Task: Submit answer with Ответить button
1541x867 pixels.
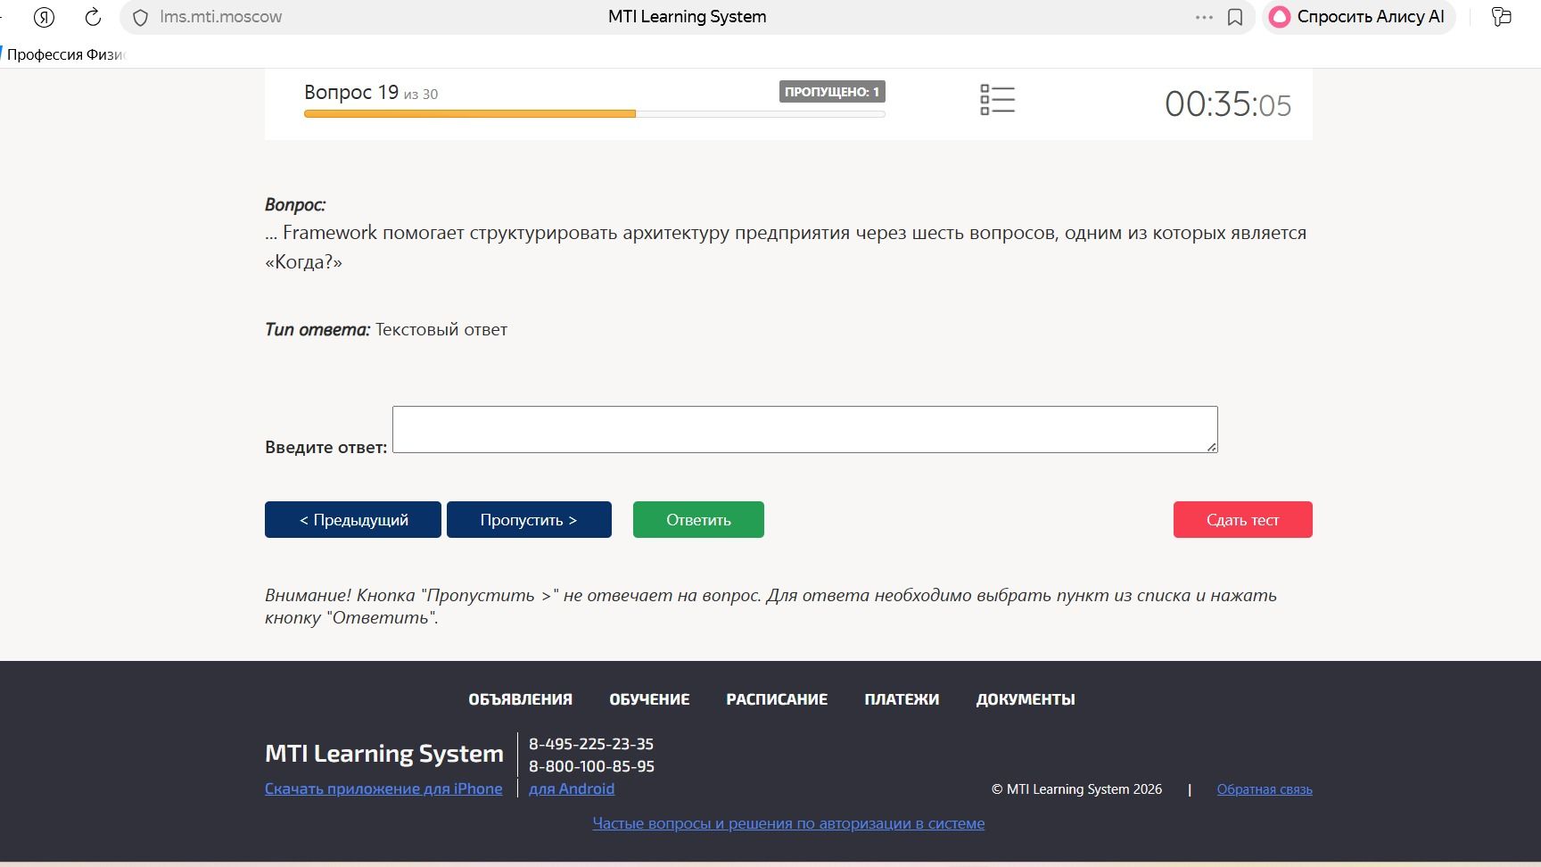Action: 698,519
